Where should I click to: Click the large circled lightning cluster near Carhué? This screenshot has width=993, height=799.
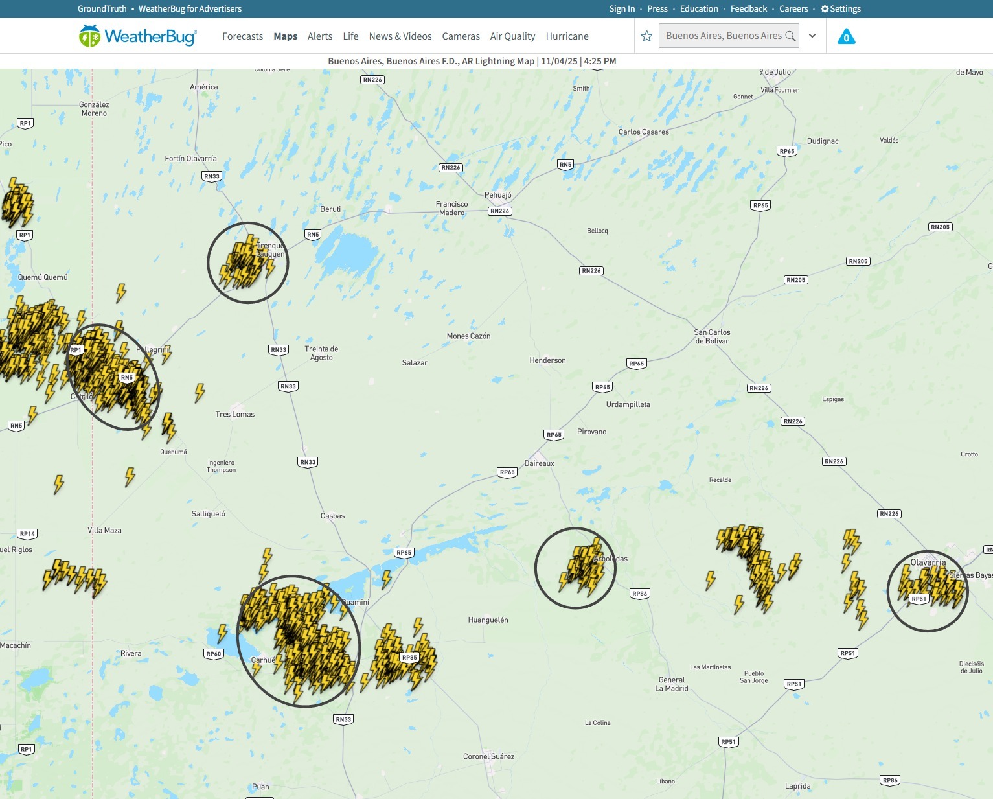[298, 641]
